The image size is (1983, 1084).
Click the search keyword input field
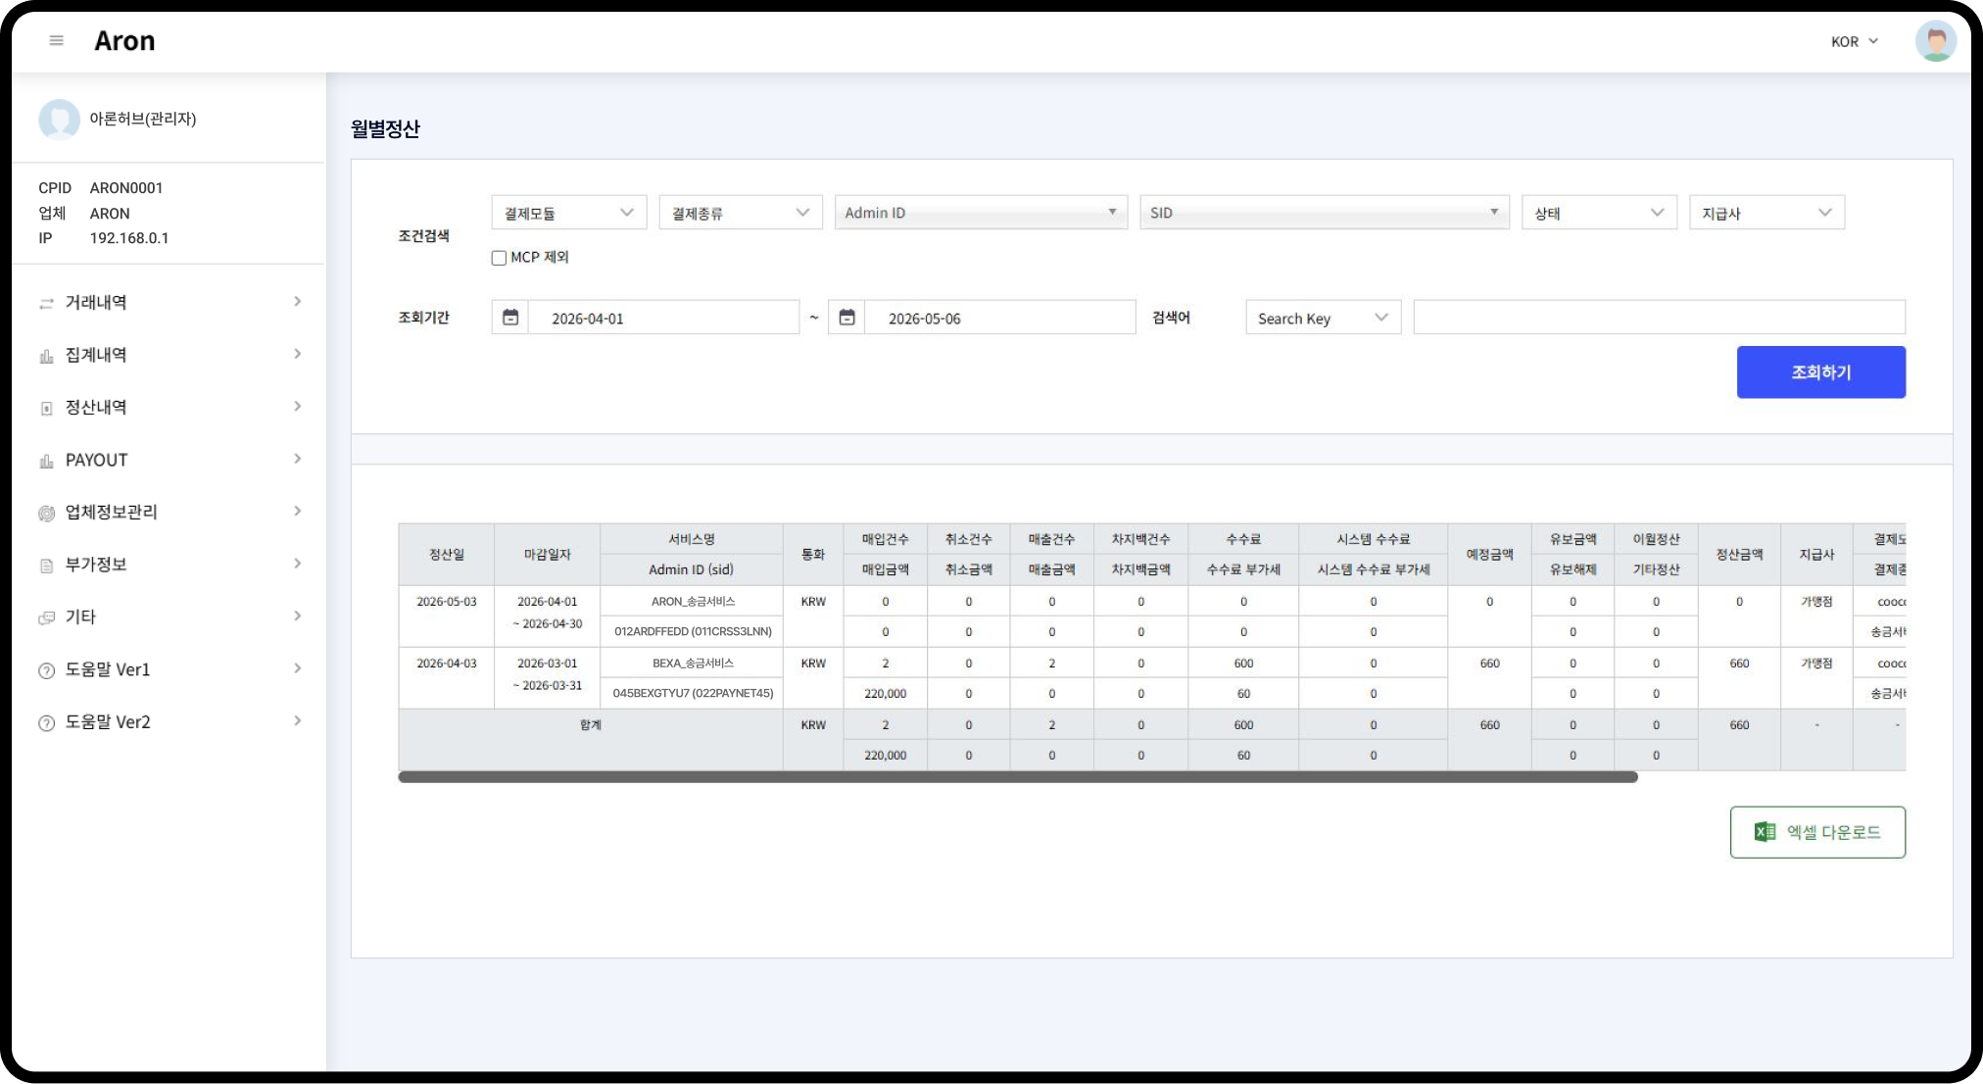pos(1659,318)
